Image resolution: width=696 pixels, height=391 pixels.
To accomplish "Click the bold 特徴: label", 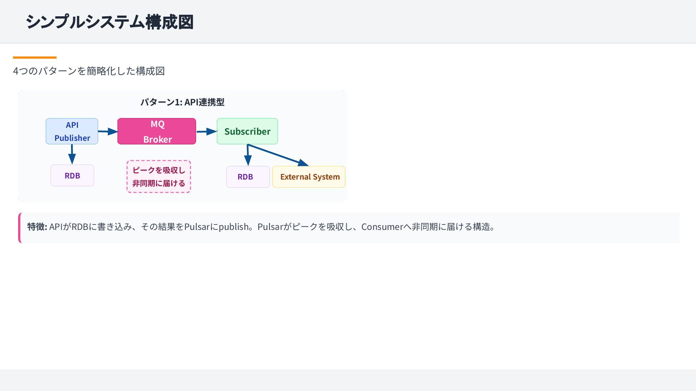I will (37, 227).
